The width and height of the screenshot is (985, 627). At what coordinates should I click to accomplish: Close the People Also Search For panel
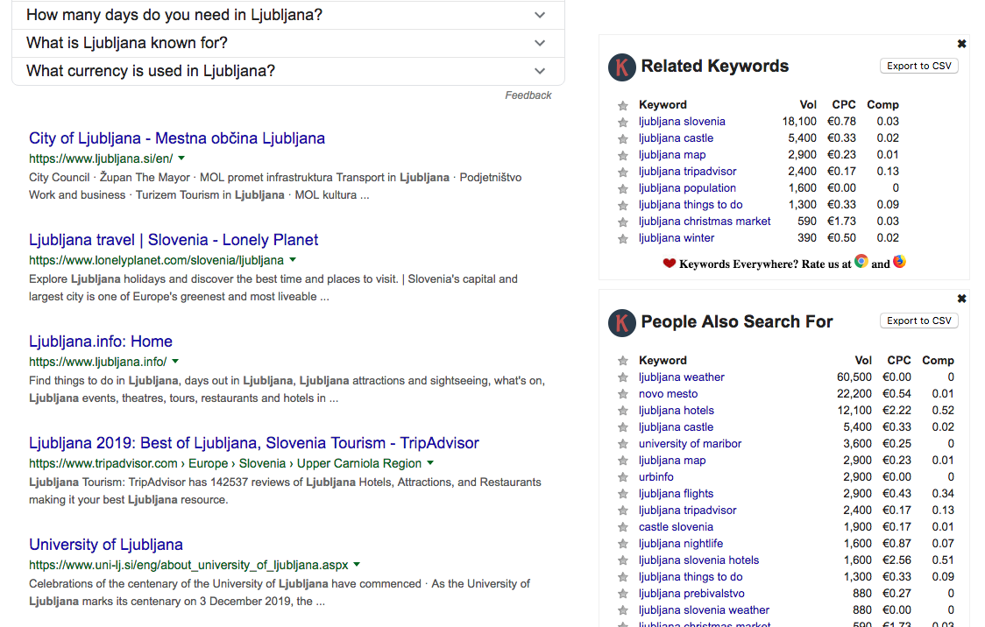click(x=961, y=299)
